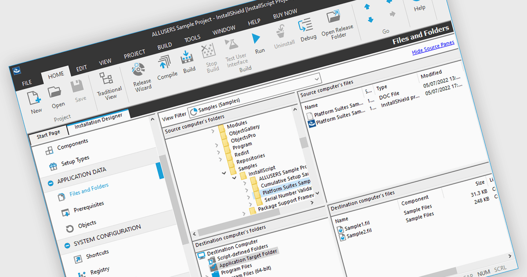Open the VIEW tab
This screenshot has height=277, width=527.
pos(105,62)
